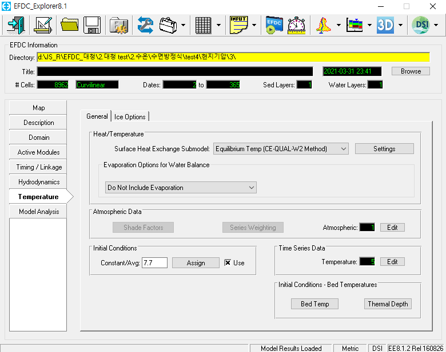Open the Timing / Linkage side tab
This screenshot has width=446, height=352.
pyautogui.click(x=38, y=167)
